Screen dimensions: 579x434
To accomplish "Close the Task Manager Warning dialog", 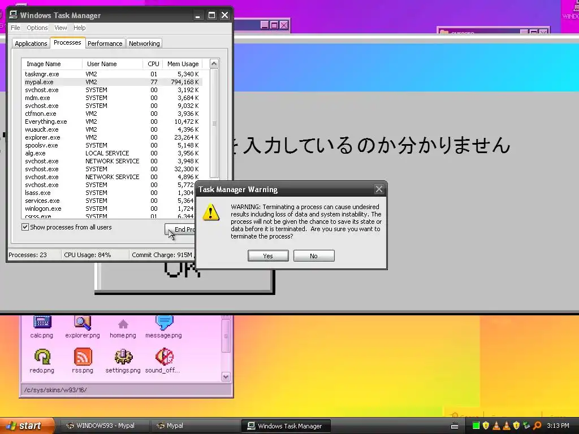I will point(379,189).
